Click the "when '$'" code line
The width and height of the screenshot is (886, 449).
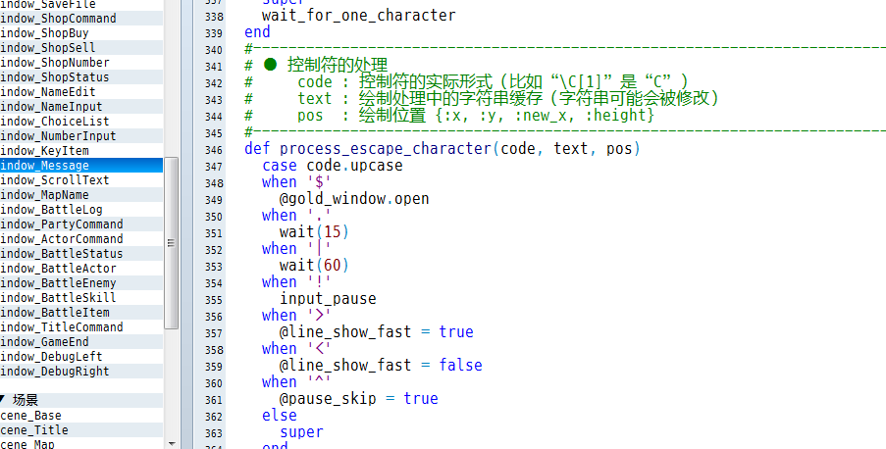point(296,182)
